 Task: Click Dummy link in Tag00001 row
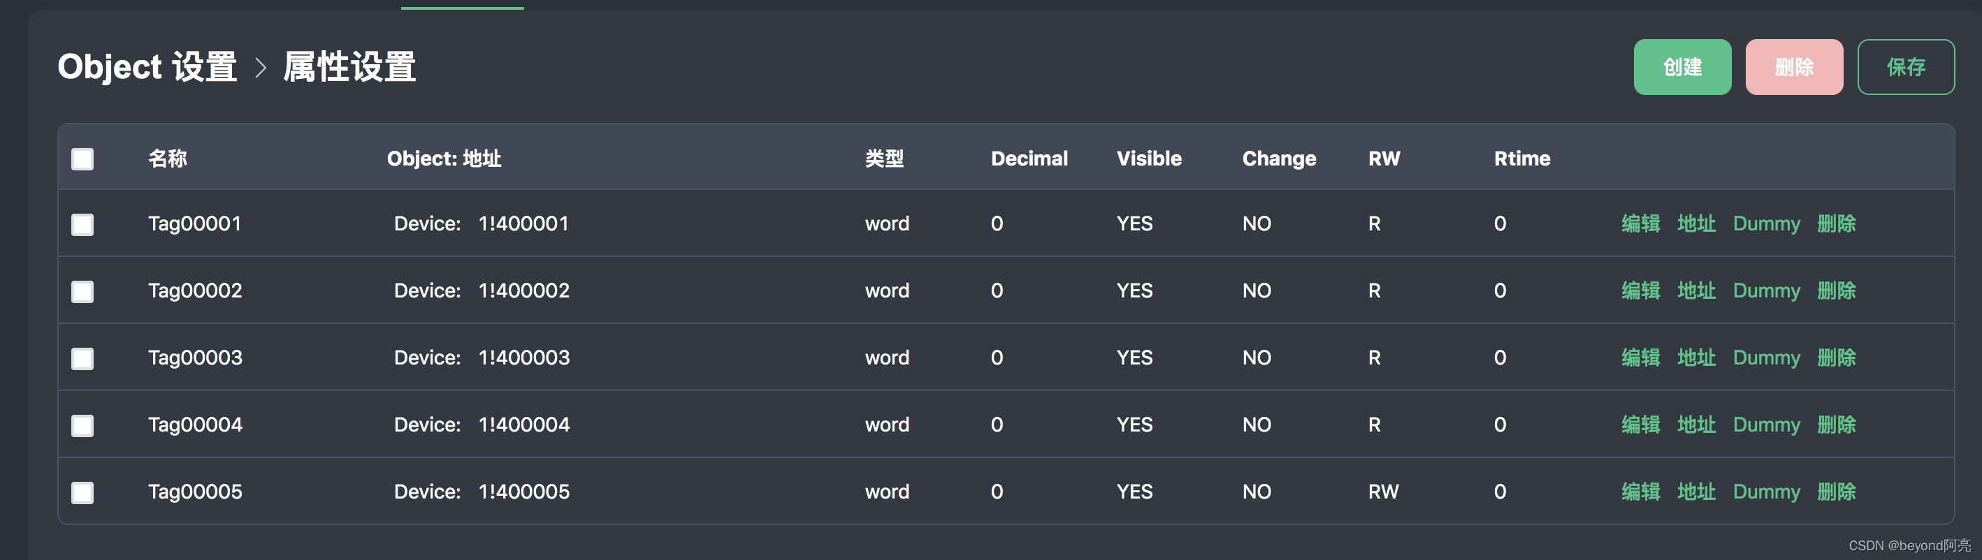click(x=1767, y=224)
